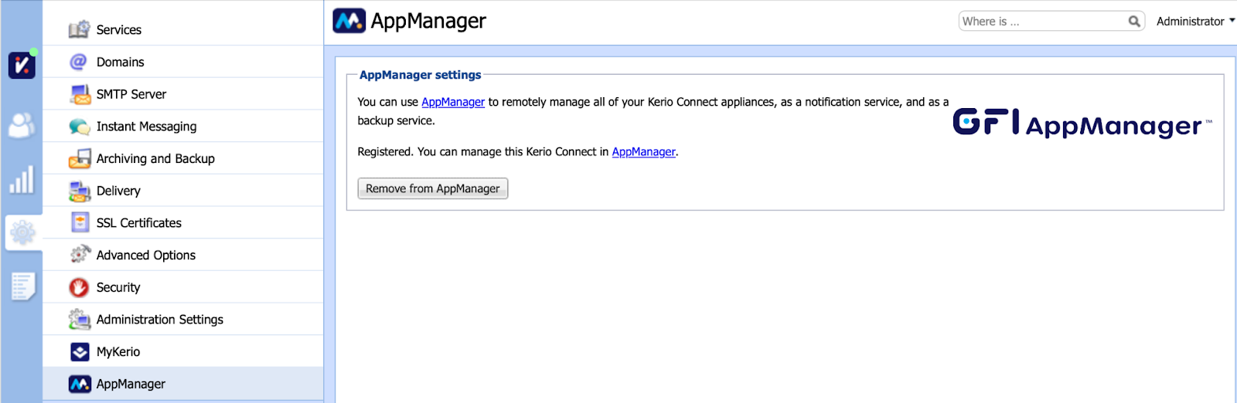
Task: Click the AppManager page heading text
Action: tap(428, 21)
